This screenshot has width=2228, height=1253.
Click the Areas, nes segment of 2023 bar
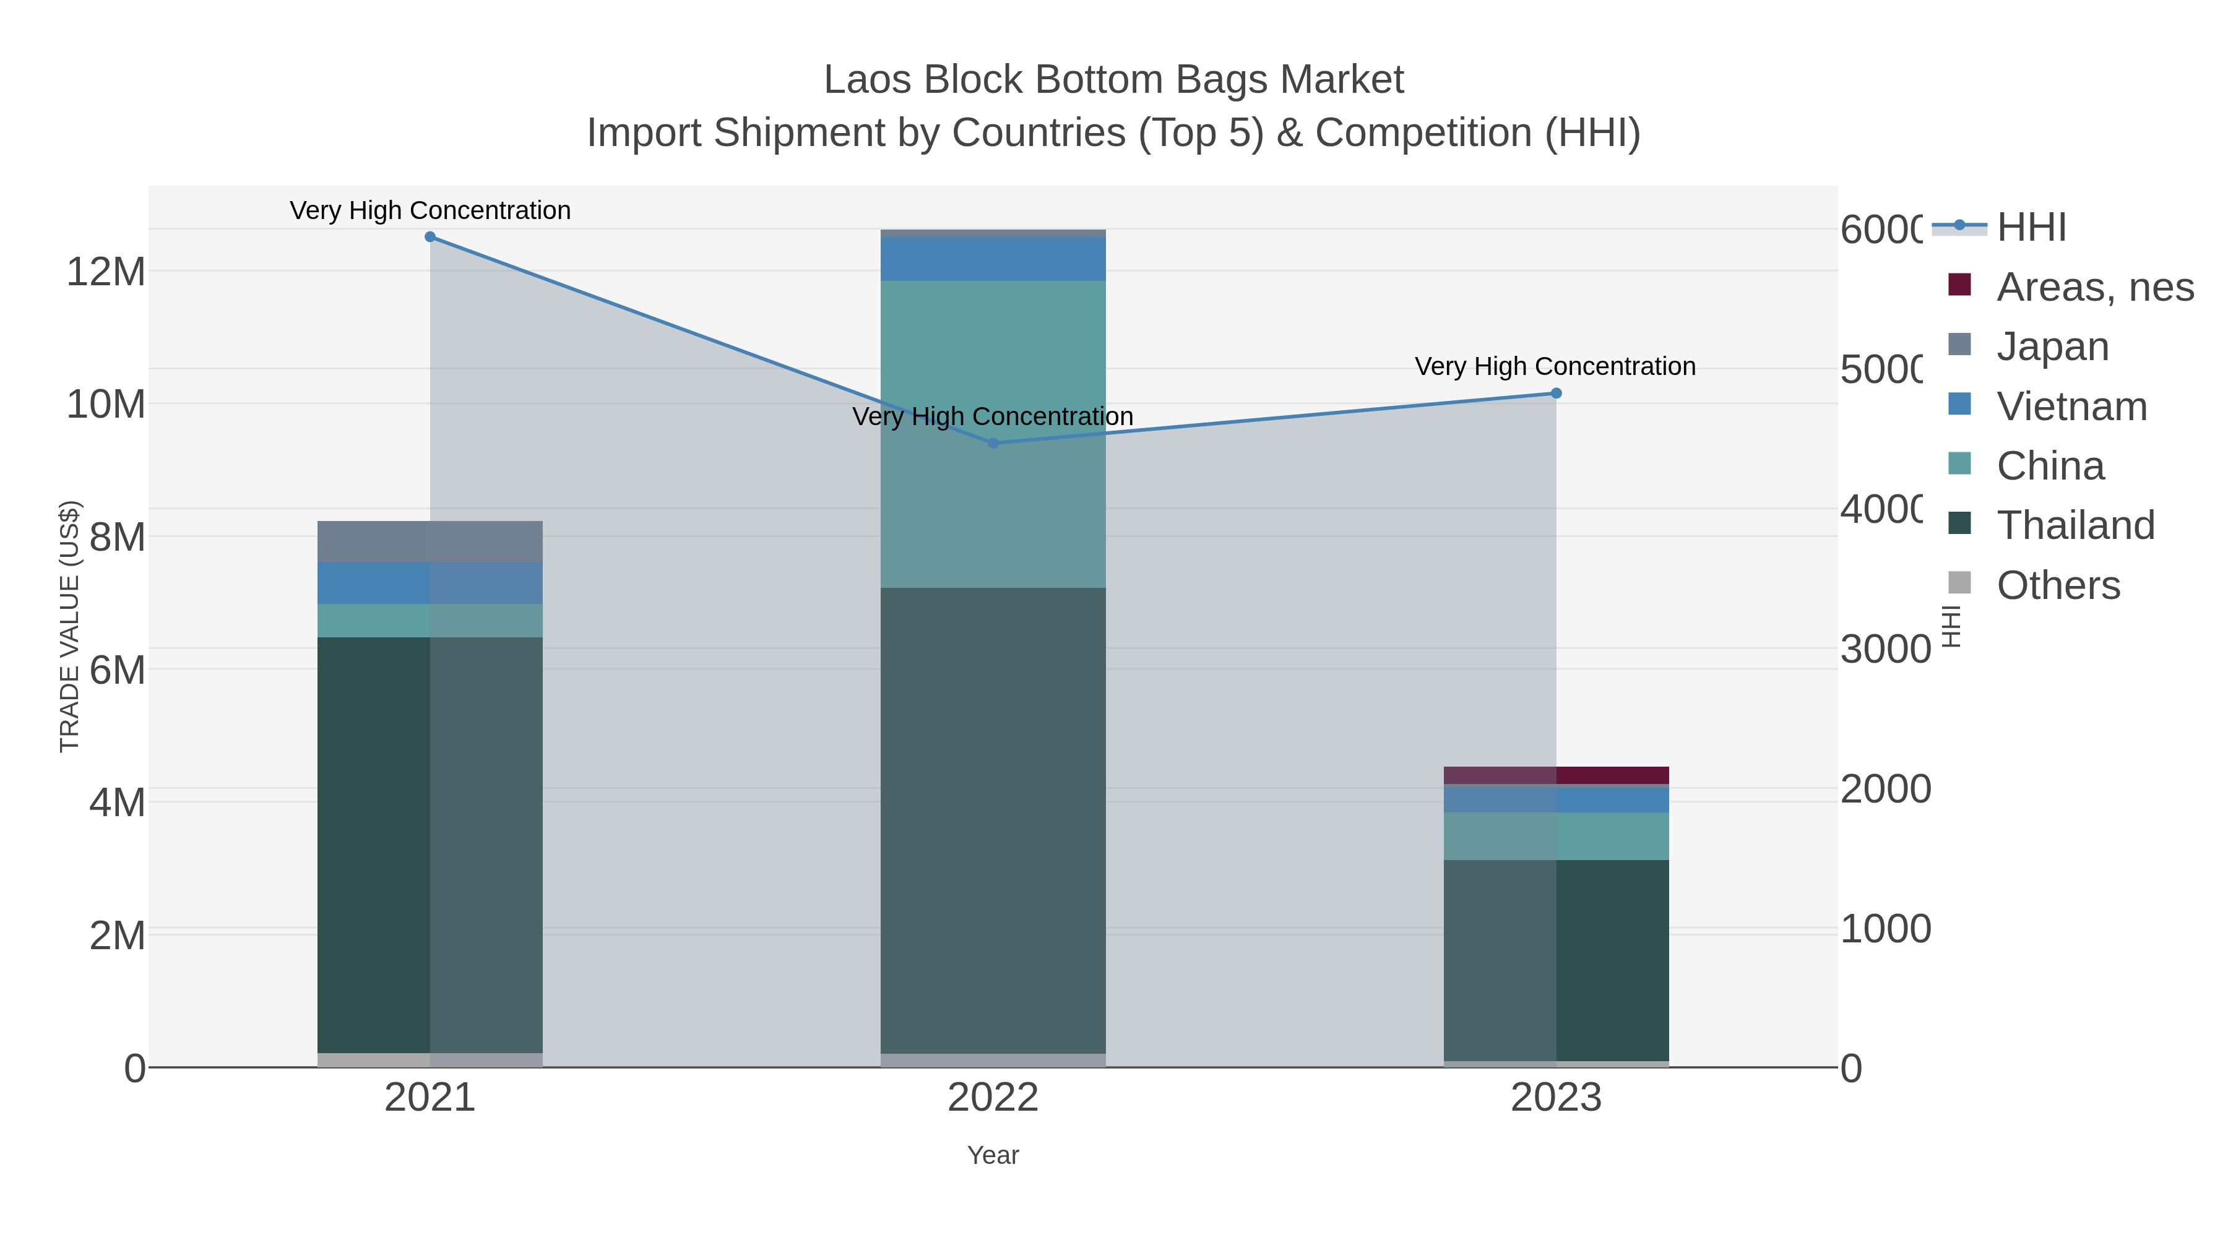click(1556, 776)
